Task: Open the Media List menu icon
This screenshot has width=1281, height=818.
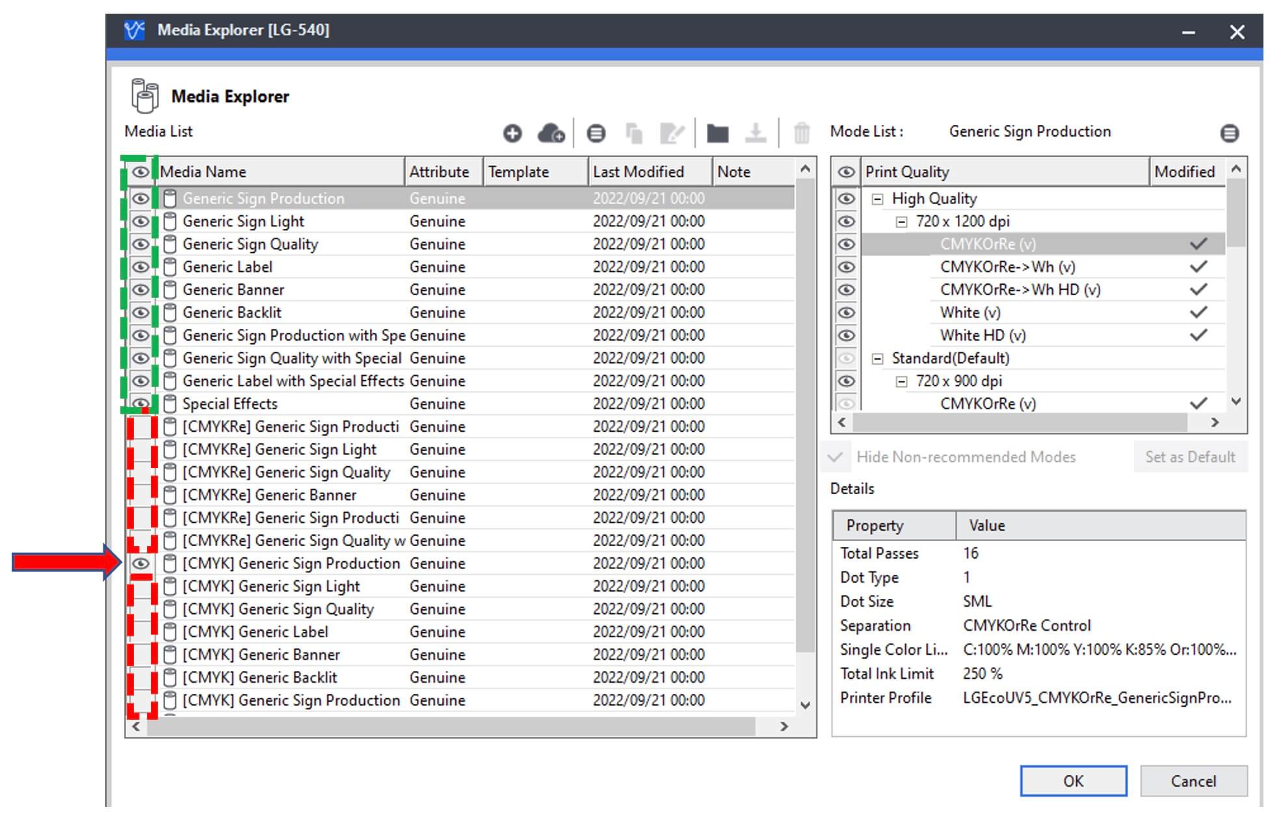Action: (596, 133)
